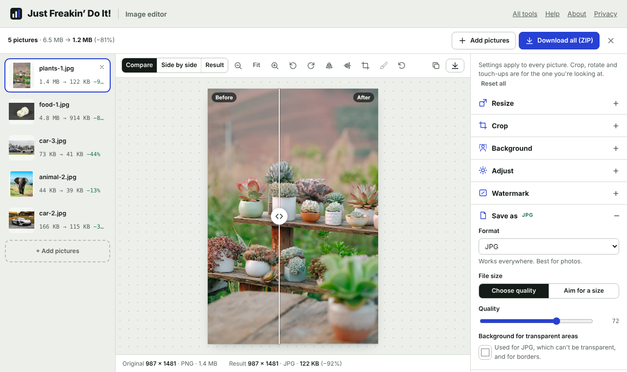Image resolution: width=627 pixels, height=372 pixels.
Task: Expand the Resize section
Action: point(549,103)
